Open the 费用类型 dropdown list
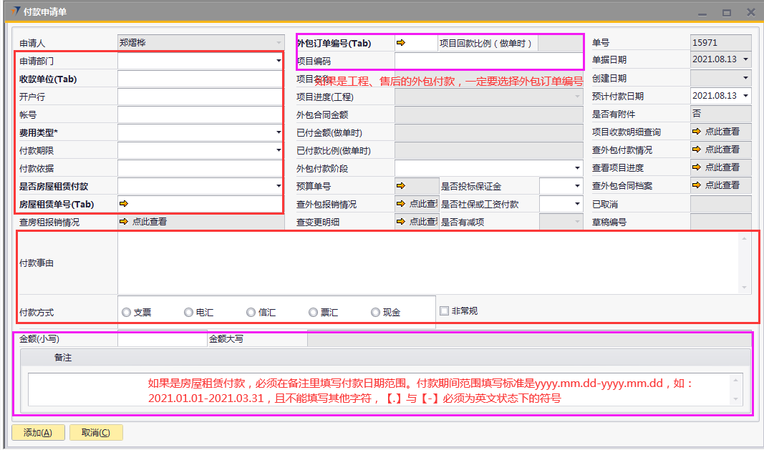Image resolution: width=764 pixels, height=450 pixels. coord(278,132)
